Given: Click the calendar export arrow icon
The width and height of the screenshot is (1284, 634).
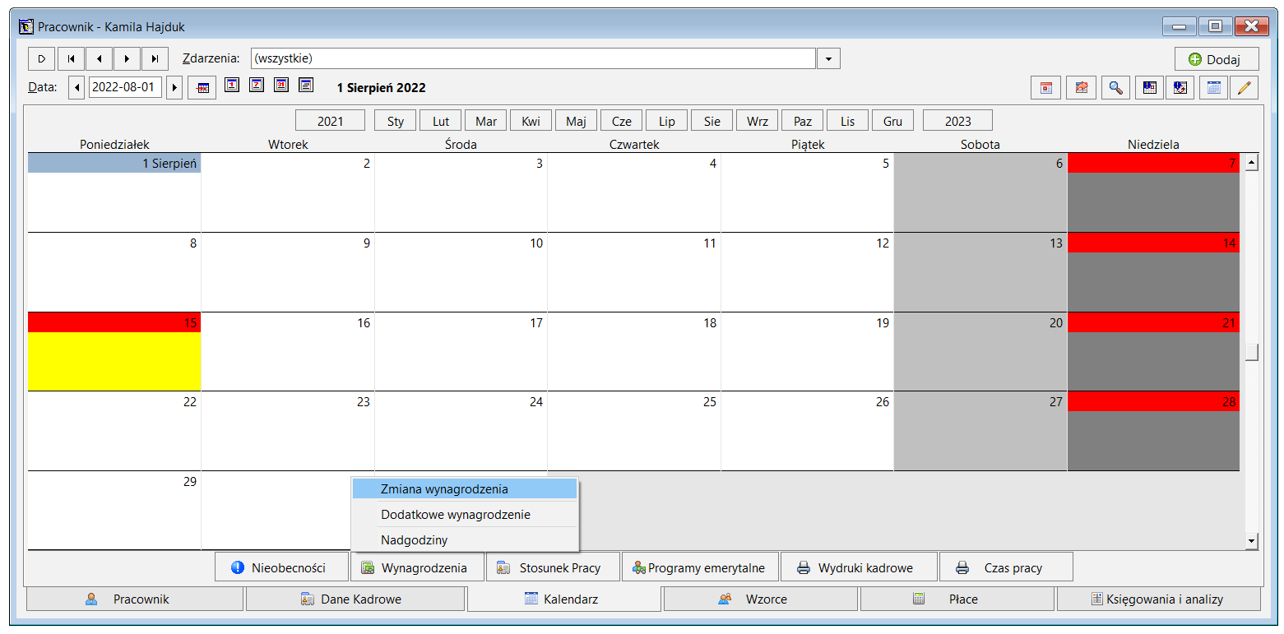Looking at the screenshot, I should click(x=1081, y=87).
